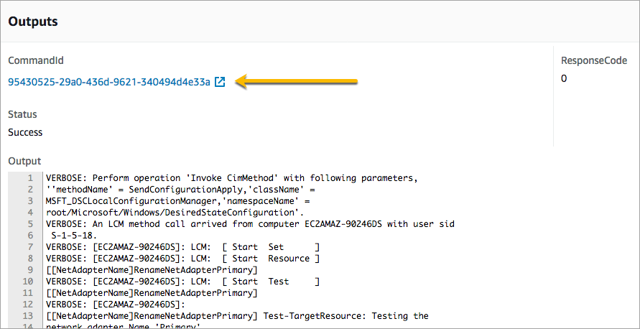Select the Outputs heading
This screenshot has width=640, height=329.
33,22
